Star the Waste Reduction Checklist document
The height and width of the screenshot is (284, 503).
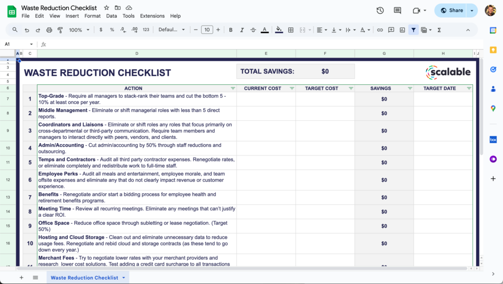pos(107,8)
